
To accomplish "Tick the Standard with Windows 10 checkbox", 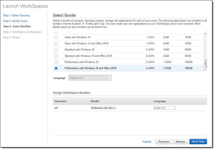I will (56, 50).
